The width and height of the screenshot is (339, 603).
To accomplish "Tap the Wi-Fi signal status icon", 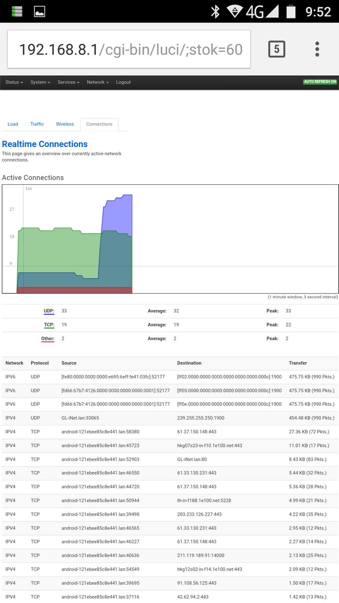I will click(234, 11).
